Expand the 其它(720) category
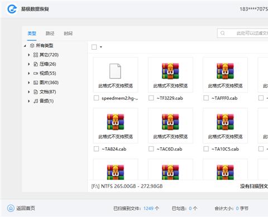The height and width of the screenshot is (217, 268). point(28,55)
